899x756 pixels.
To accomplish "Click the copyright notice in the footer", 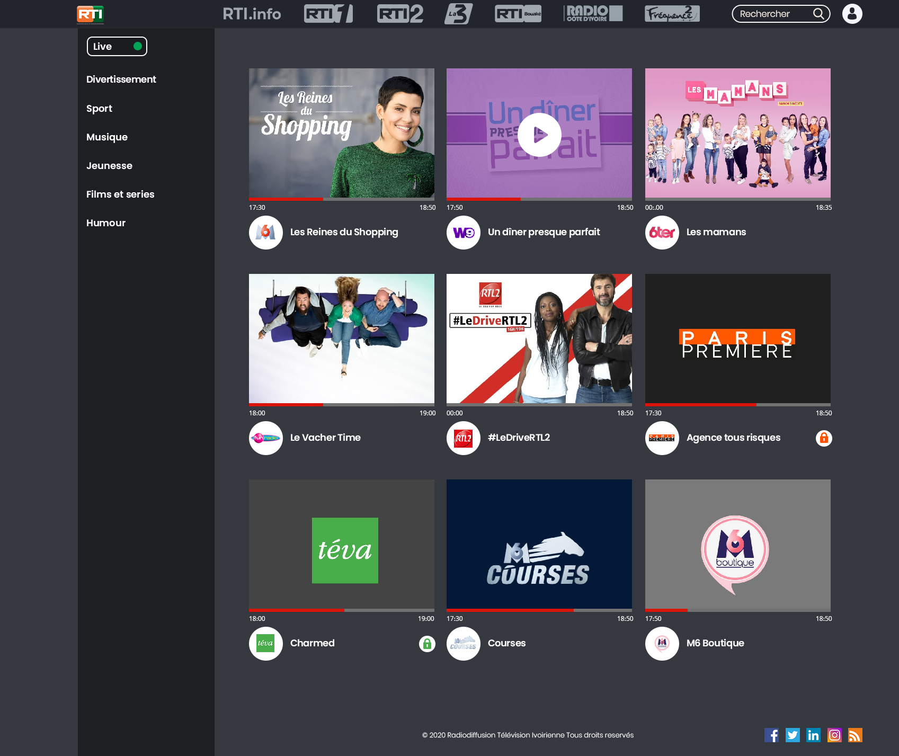I will pyautogui.click(x=528, y=735).
